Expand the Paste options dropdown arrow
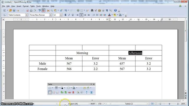 58,11
